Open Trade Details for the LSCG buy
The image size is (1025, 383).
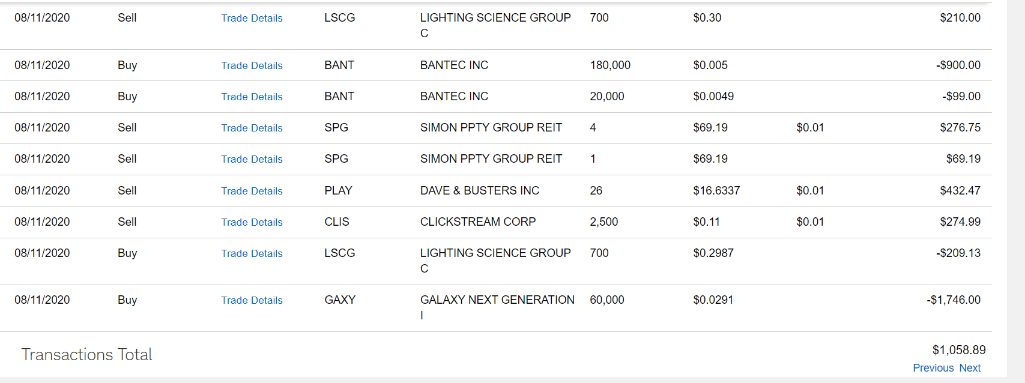click(252, 254)
